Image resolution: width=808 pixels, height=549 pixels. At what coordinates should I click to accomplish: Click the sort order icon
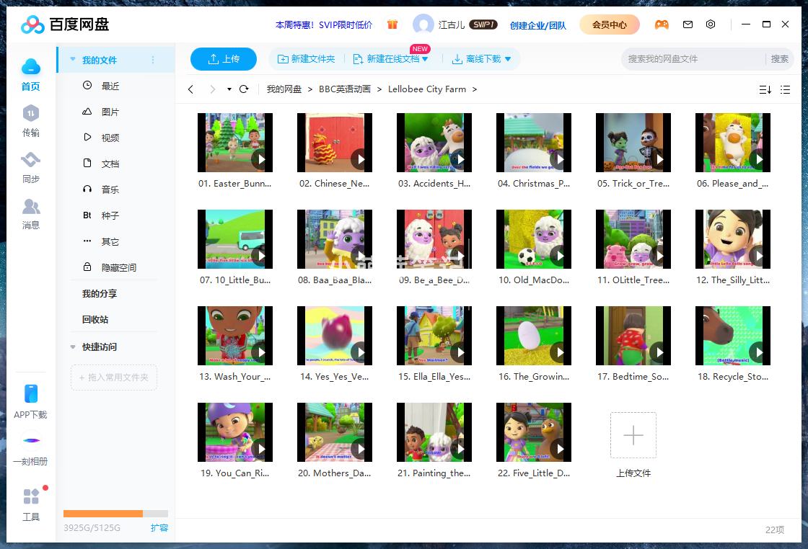pyautogui.click(x=765, y=89)
